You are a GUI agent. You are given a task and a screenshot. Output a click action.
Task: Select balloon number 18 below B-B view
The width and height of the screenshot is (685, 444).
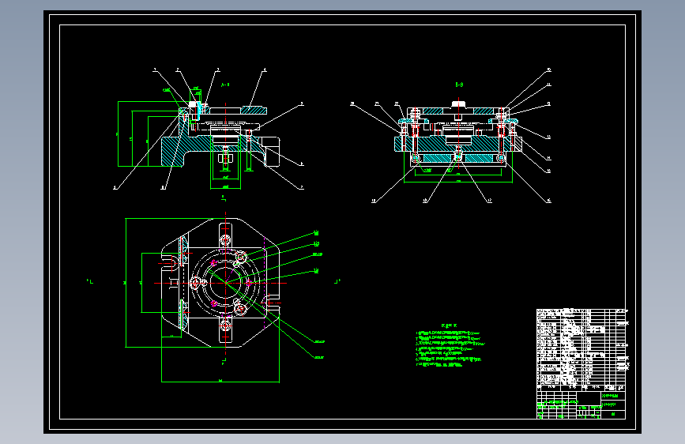click(x=425, y=201)
